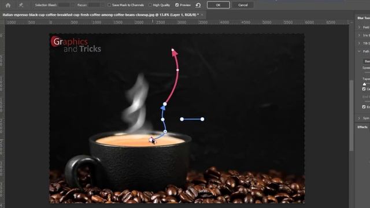
Task: Select left end of horizontal blue path
Action: tap(182, 119)
